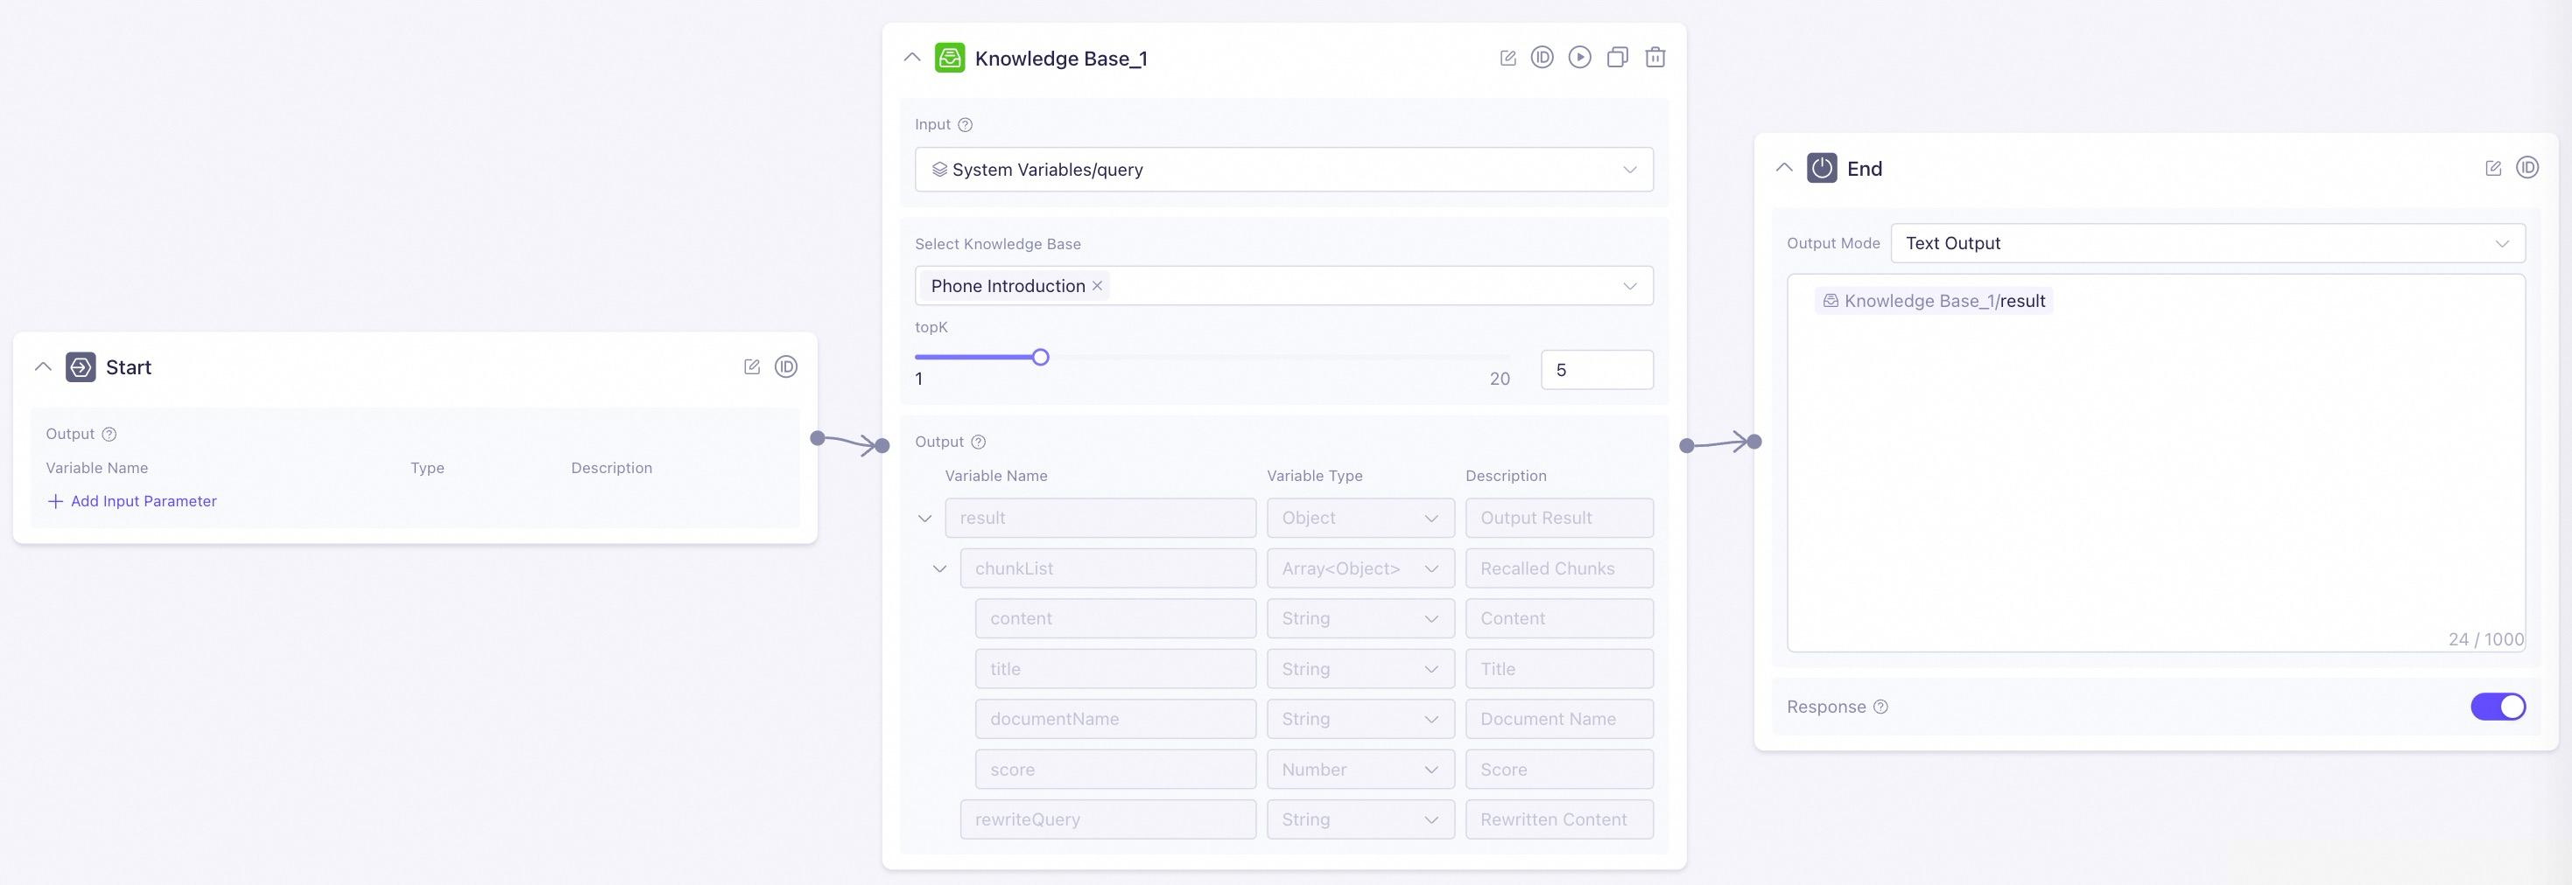This screenshot has height=885, width=2572.
Task: Edit the Start node name
Action: coord(752,367)
